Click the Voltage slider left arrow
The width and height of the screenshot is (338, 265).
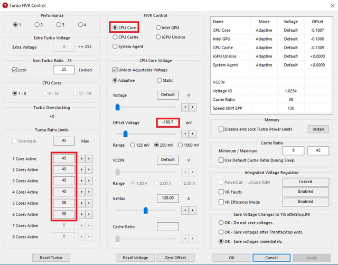185,107
